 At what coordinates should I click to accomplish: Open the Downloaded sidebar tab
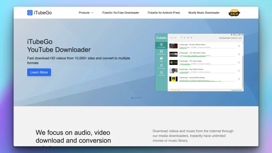tap(161, 52)
